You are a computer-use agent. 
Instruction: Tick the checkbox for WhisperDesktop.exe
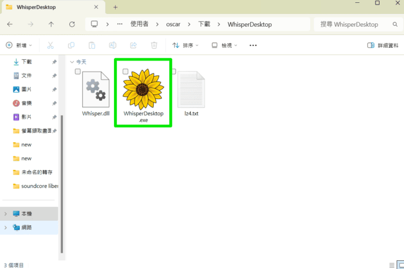(126, 71)
